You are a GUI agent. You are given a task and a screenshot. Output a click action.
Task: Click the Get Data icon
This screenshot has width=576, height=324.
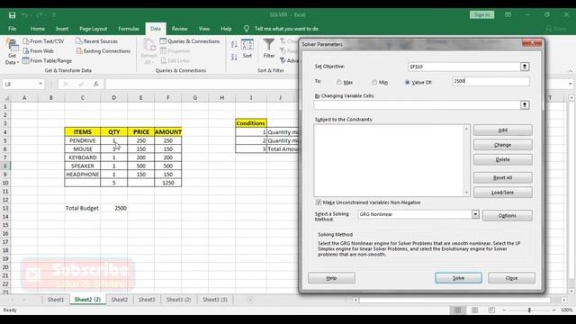pyautogui.click(x=12, y=46)
